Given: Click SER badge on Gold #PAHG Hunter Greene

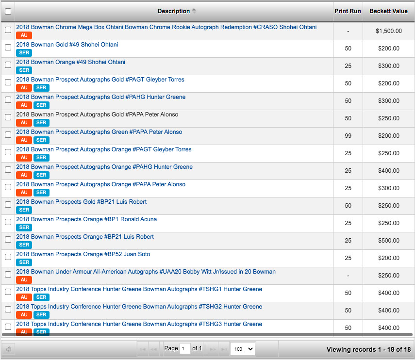Looking at the screenshot, I should [41, 105].
